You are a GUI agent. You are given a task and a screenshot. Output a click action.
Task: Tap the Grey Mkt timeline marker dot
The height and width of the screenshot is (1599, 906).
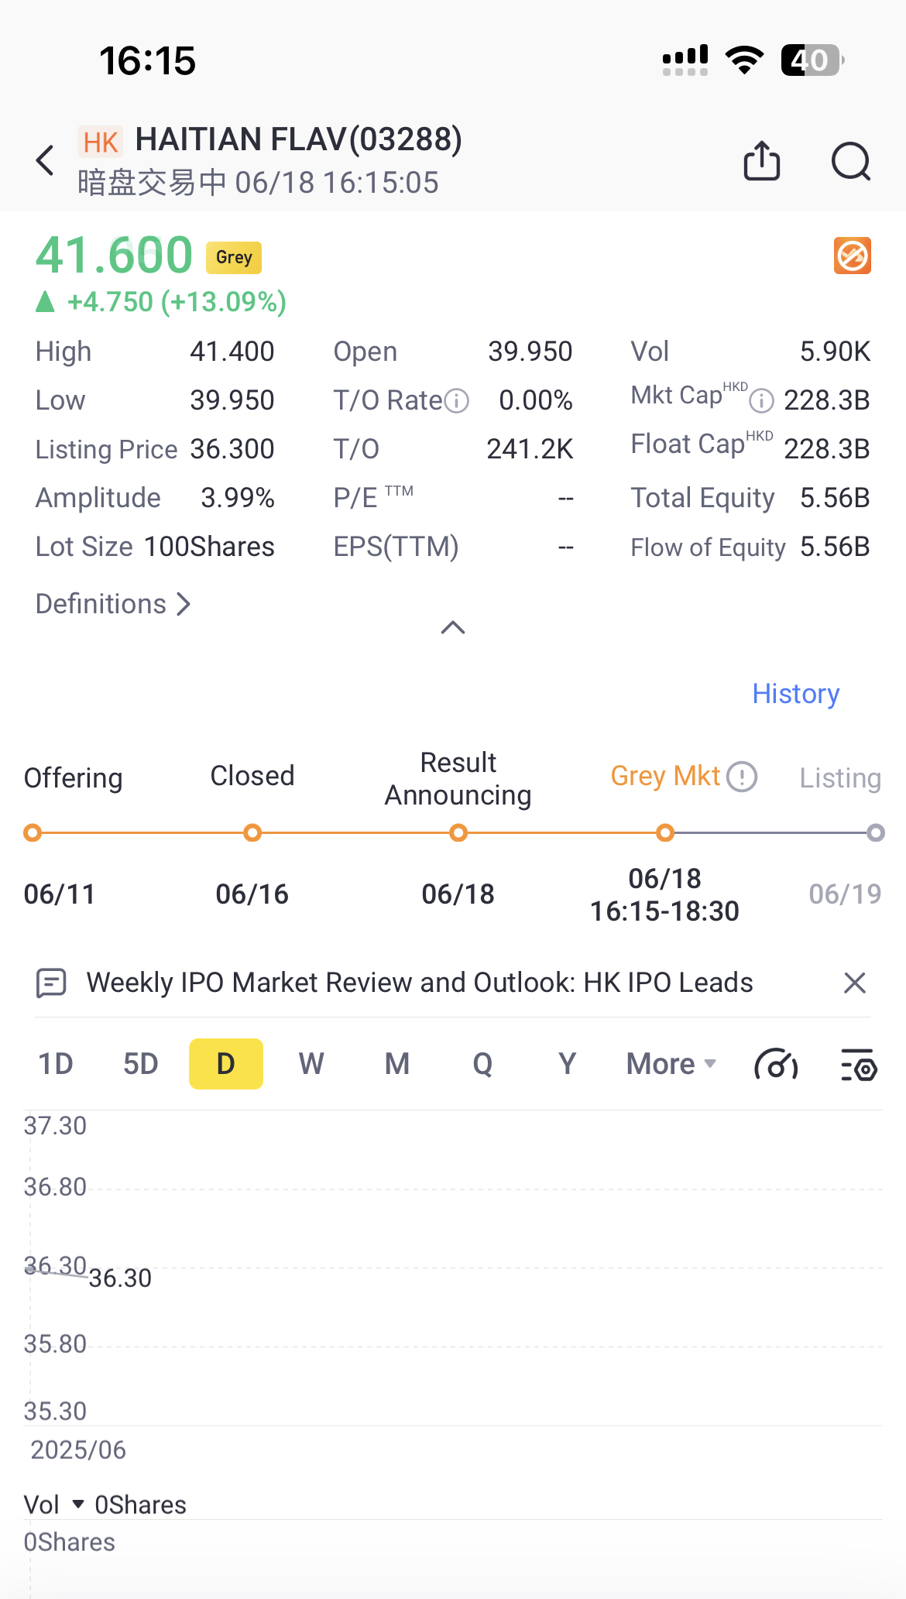[664, 833]
